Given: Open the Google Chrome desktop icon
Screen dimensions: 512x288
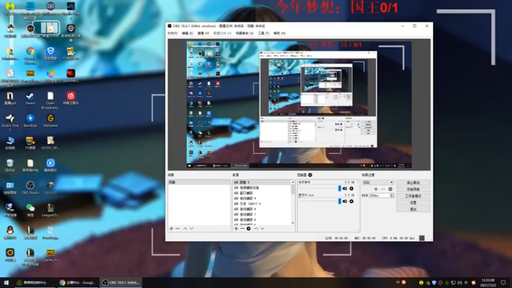Looking at the screenshot, I should coord(30,54).
